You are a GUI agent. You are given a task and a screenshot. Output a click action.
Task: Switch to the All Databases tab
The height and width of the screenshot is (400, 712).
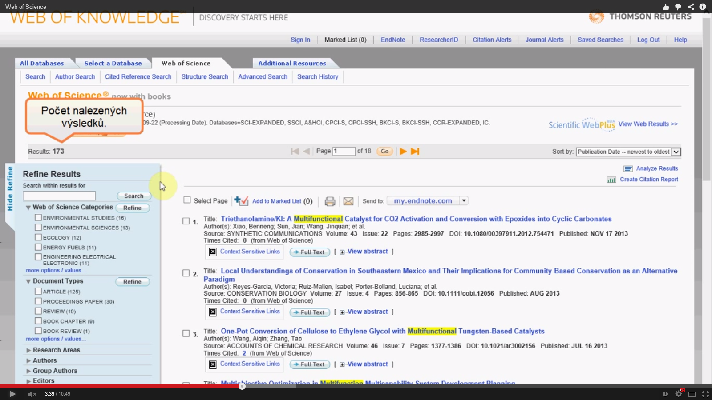tap(42, 63)
